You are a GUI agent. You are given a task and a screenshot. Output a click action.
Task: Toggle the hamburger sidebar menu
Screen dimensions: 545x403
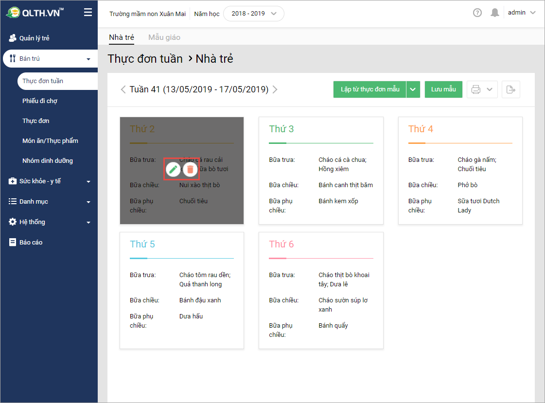point(88,13)
